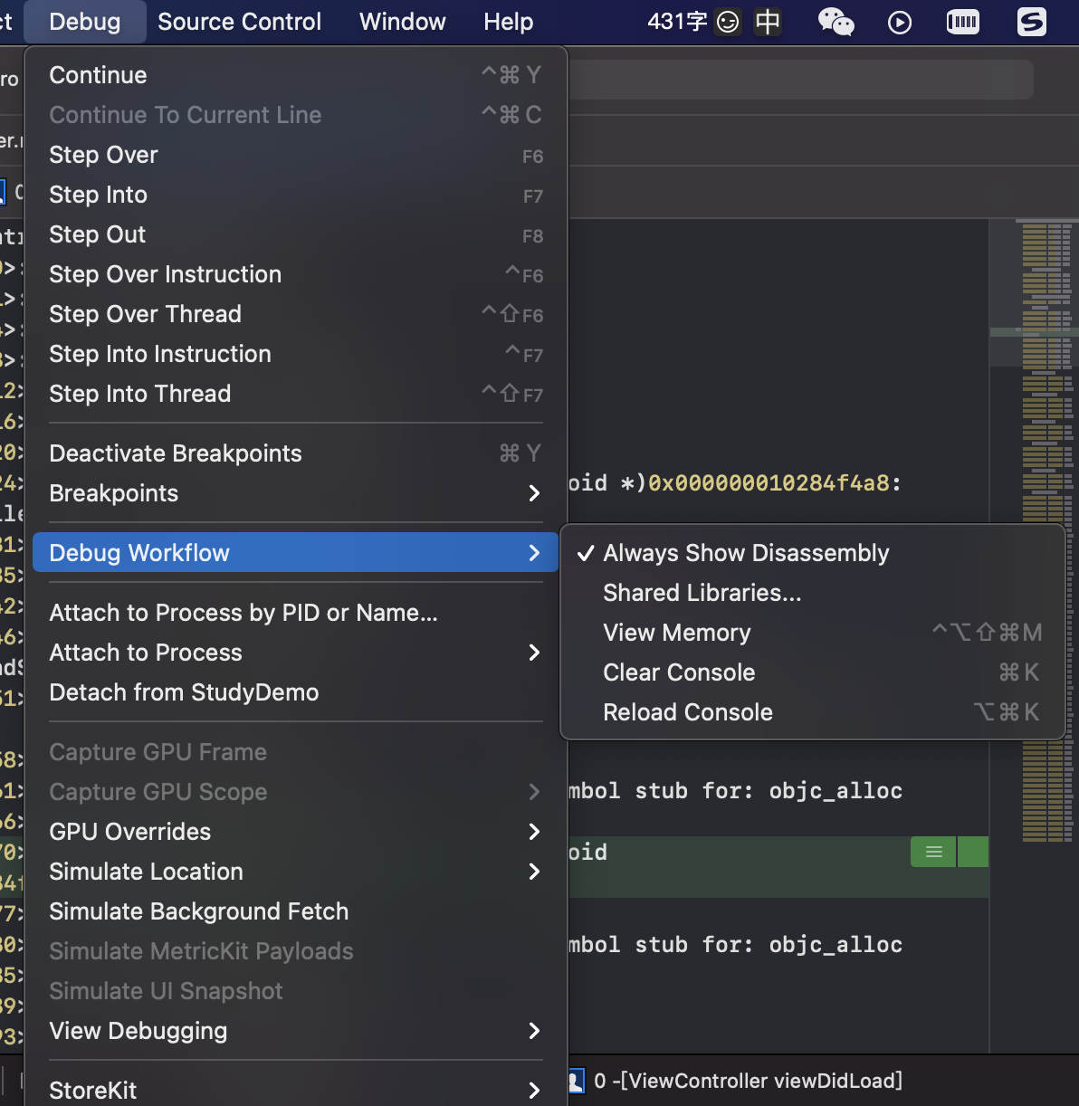
Task: Click address 0x000000010284f4a8 in disassembly
Action: tap(769, 482)
